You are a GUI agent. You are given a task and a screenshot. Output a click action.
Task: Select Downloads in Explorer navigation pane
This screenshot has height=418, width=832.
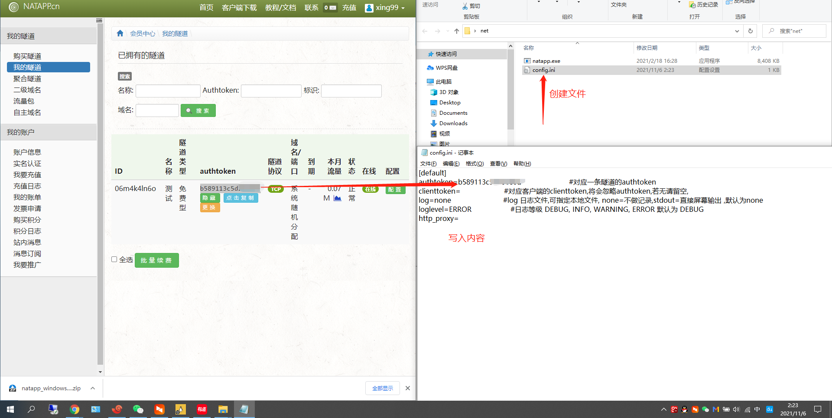point(453,123)
